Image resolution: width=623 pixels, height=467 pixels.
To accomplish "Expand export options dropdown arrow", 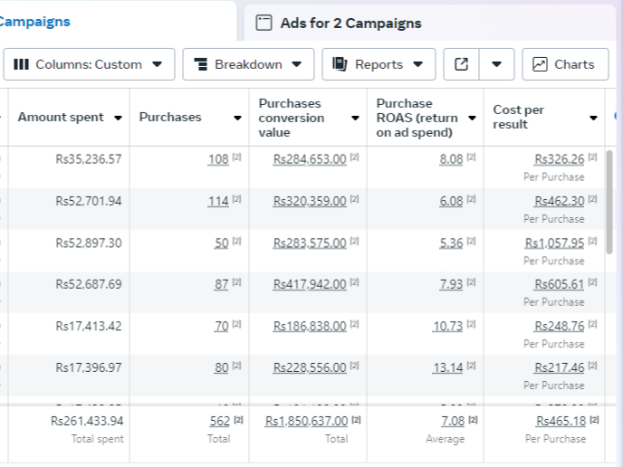I will click(x=496, y=64).
